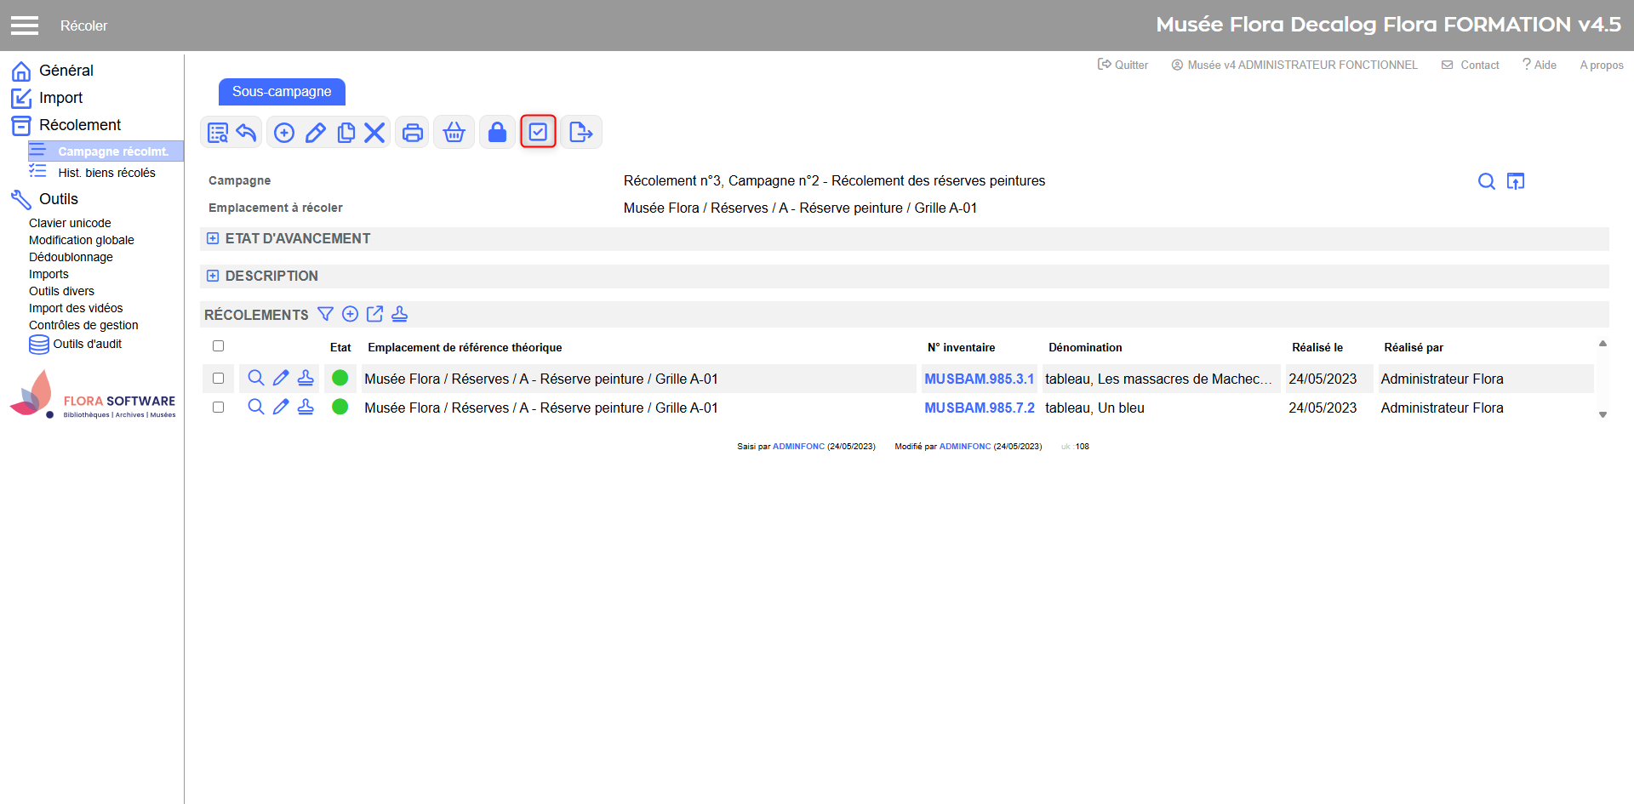Click the stamp icon in the MUSBAM.985.7.2 row
Screen dimensions: 1634x804
pos(306,408)
